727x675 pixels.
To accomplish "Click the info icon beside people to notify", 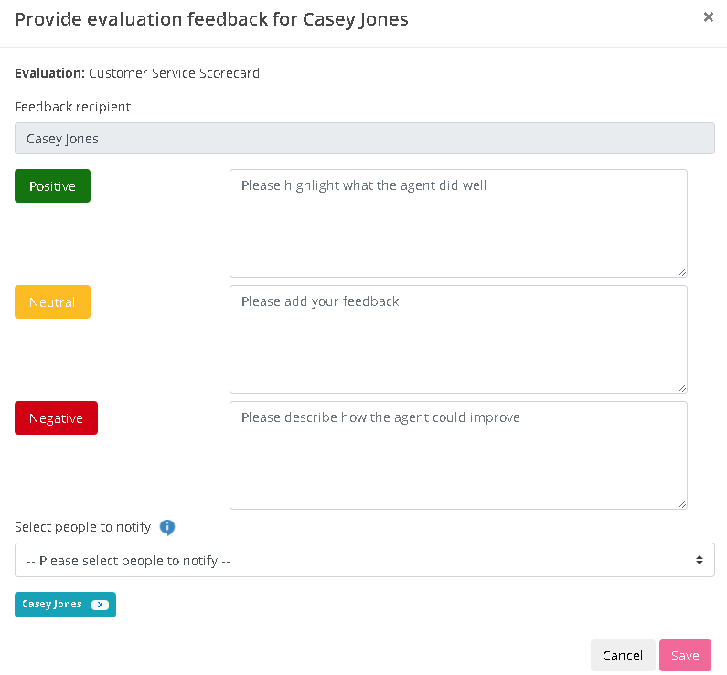I will pyautogui.click(x=167, y=527).
